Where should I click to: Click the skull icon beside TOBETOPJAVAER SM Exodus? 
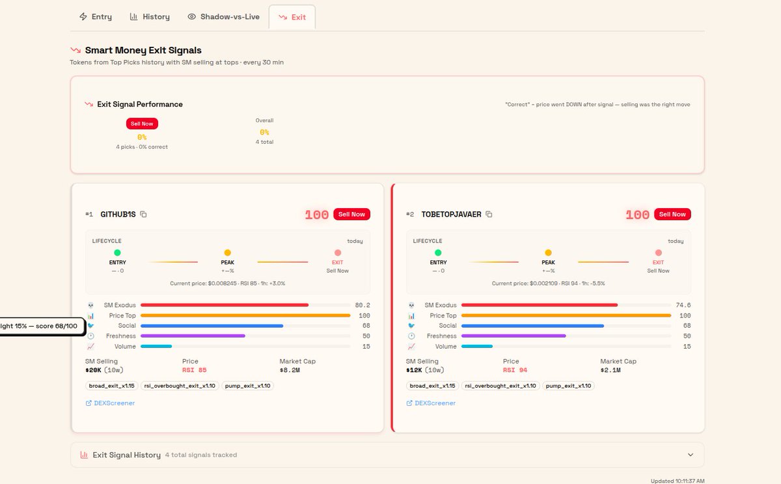click(411, 305)
